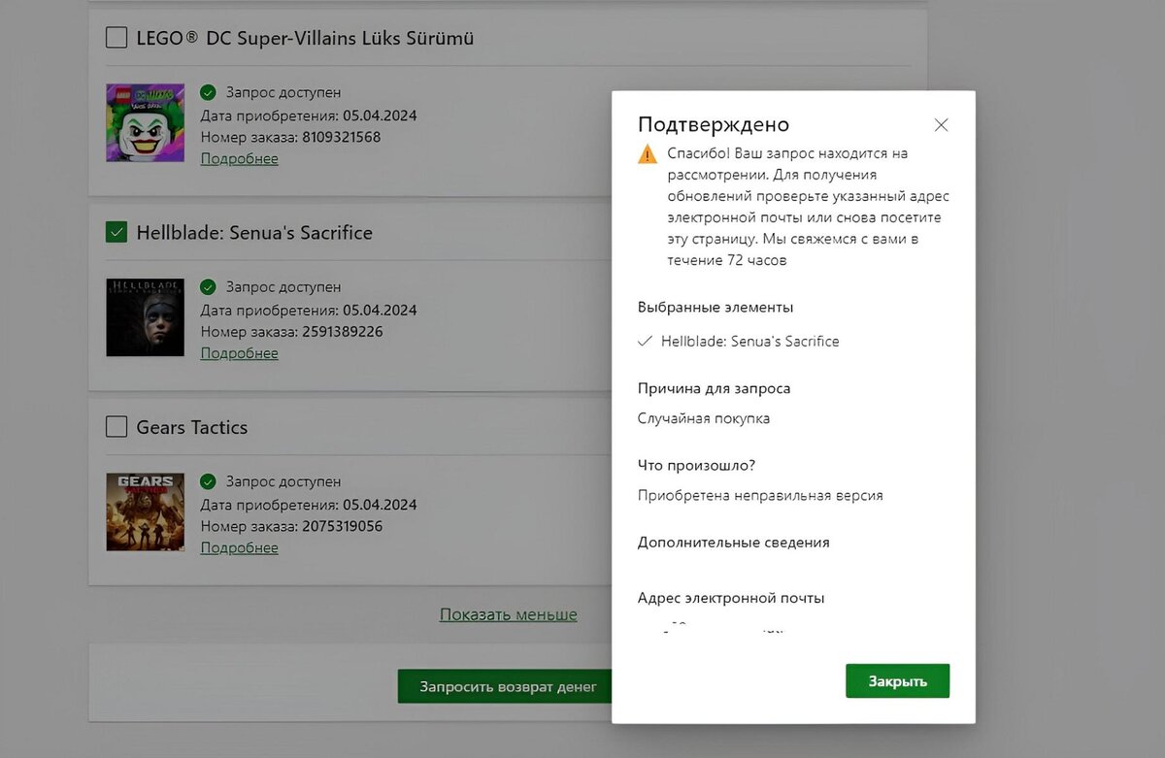This screenshot has width=1165, height=758.
Task: Click the orange warning icon in dialog
Action: pyautogui.click(x=648, y=154)
